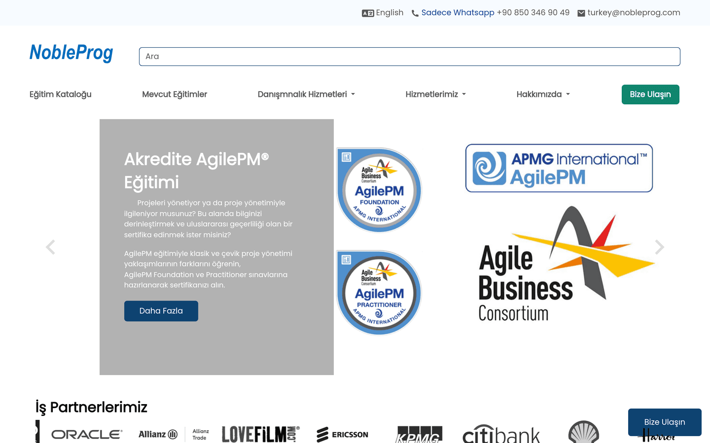
Task: Go to previous carousel slide
Action: coord(50,247)
